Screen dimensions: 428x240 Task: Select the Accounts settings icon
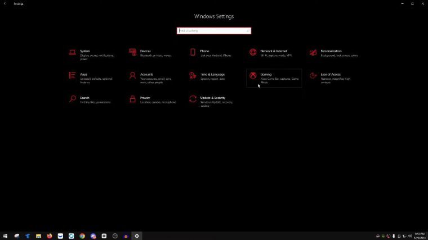(x=132, y=75)
